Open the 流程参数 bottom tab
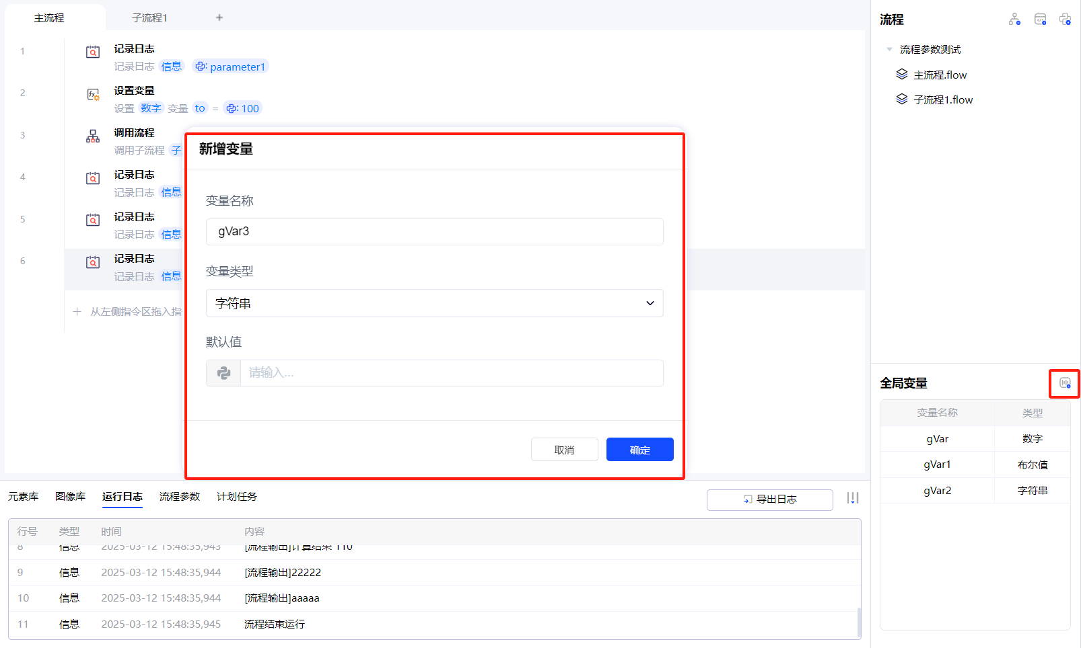1081x648 pixels. point(179,497)
